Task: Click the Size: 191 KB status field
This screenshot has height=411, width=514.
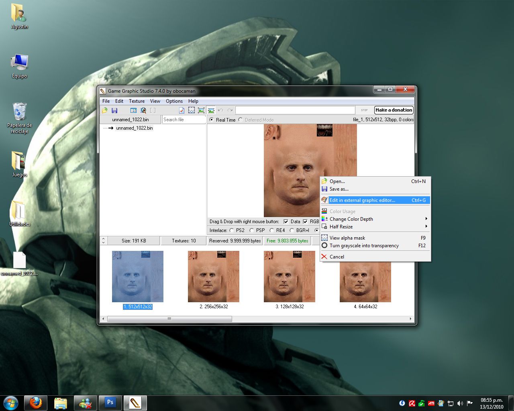Action: (134, 241)
